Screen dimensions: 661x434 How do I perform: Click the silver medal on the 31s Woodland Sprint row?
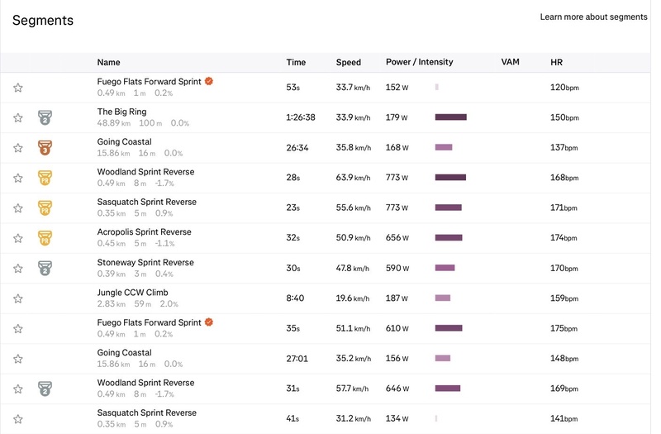click(45, 389)
